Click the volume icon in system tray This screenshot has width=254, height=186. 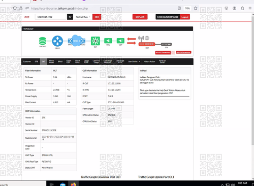pos(233,185)
